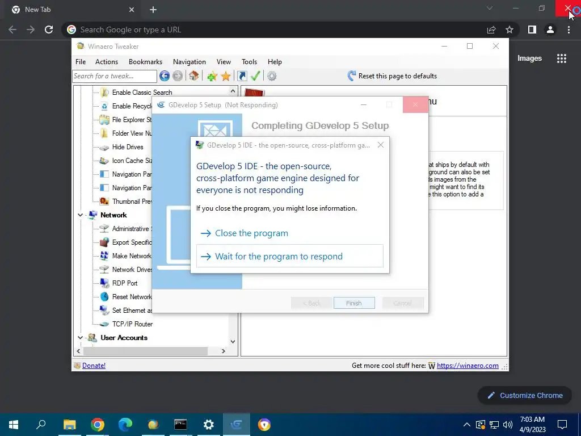Click the Donate! link
The image size is (581, 436).
tap(94, 366)
